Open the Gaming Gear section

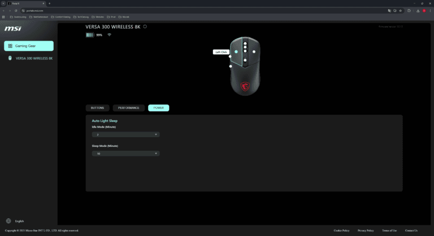[x=29, y=46]
